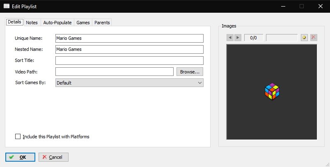Click the LaunchBox cube image preview

tap(272, 92)
